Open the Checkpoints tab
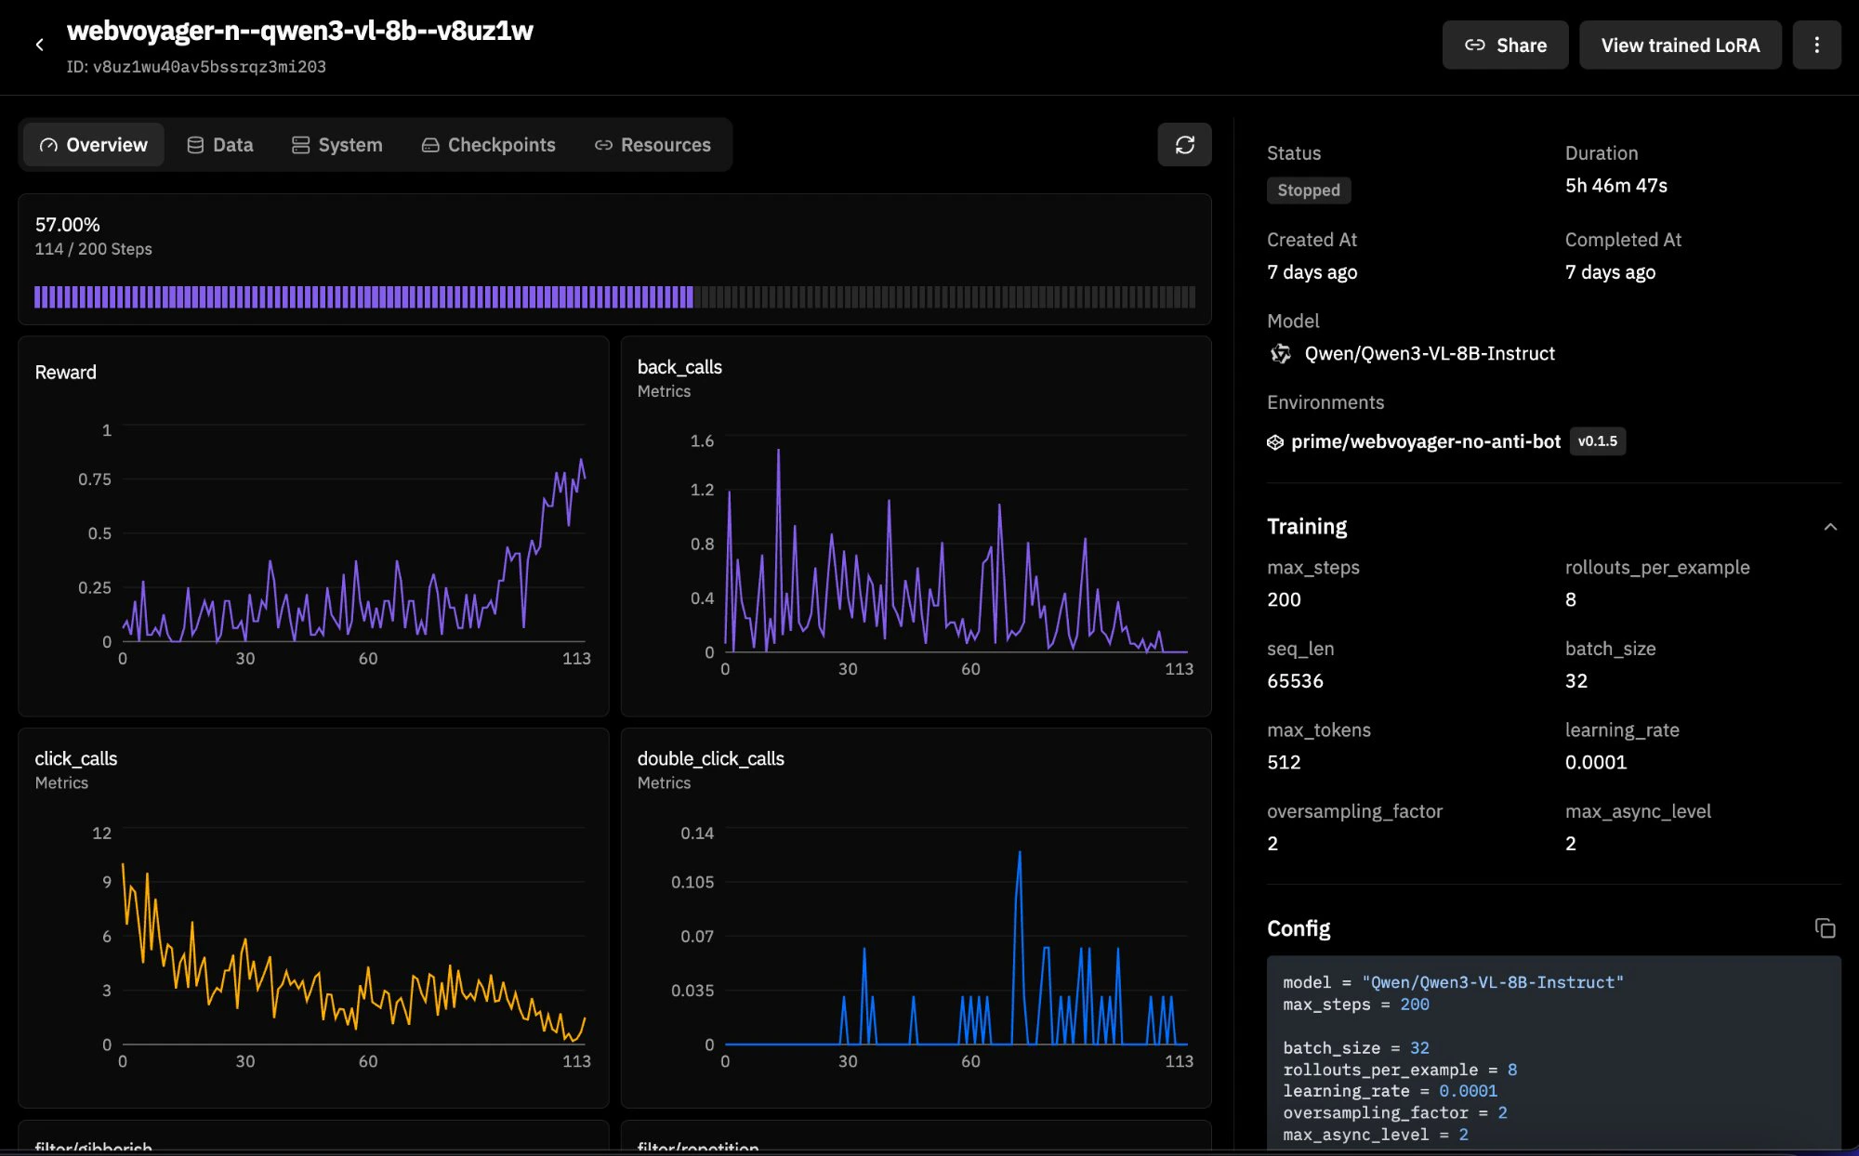Image resolution: width=1859 pixels, height=1156 pixels. (489, 145)
